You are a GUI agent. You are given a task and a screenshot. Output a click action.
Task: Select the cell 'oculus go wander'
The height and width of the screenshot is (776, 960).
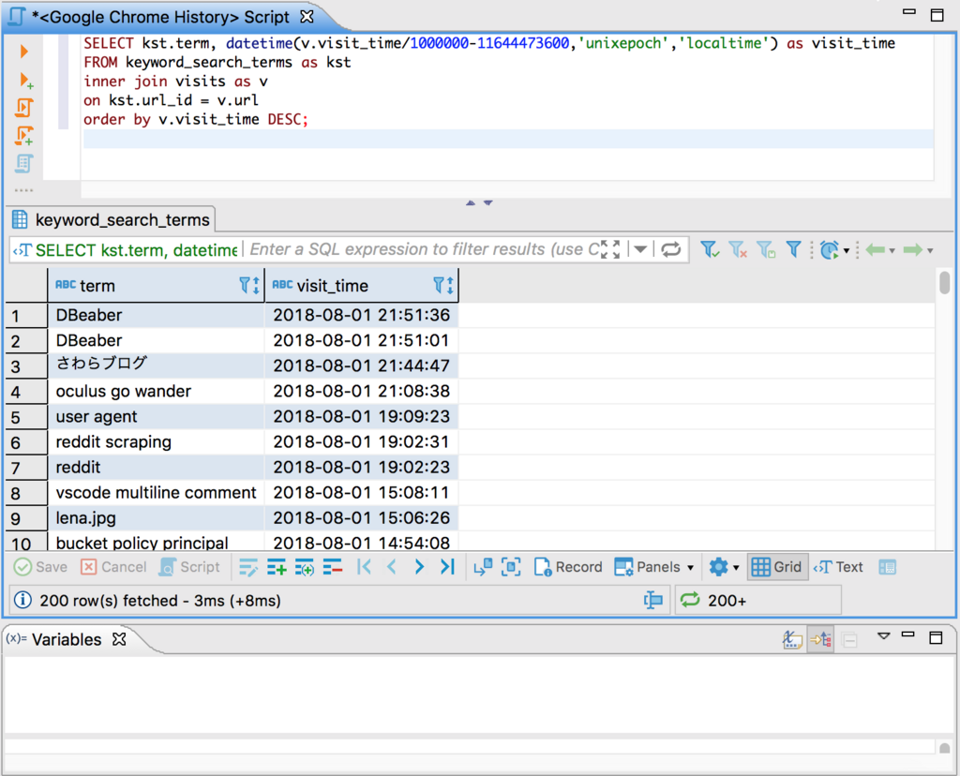(156, 391)
